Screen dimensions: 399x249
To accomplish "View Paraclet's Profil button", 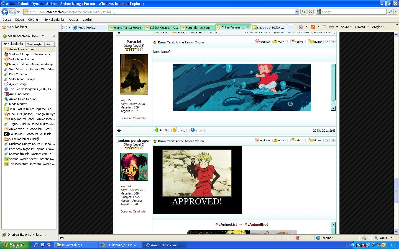I will [161, 130].
